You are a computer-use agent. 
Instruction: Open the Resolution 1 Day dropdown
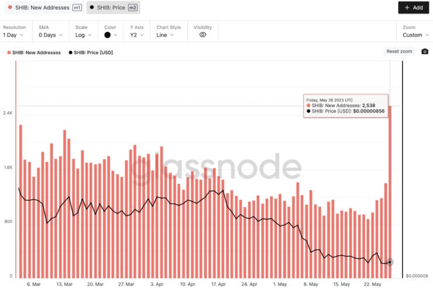click(13, 35)
